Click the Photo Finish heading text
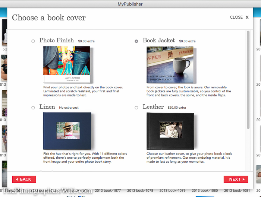The image size is (261, 197). [x=57, y=40]
